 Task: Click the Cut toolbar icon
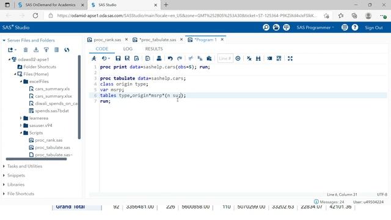[191, 59]
